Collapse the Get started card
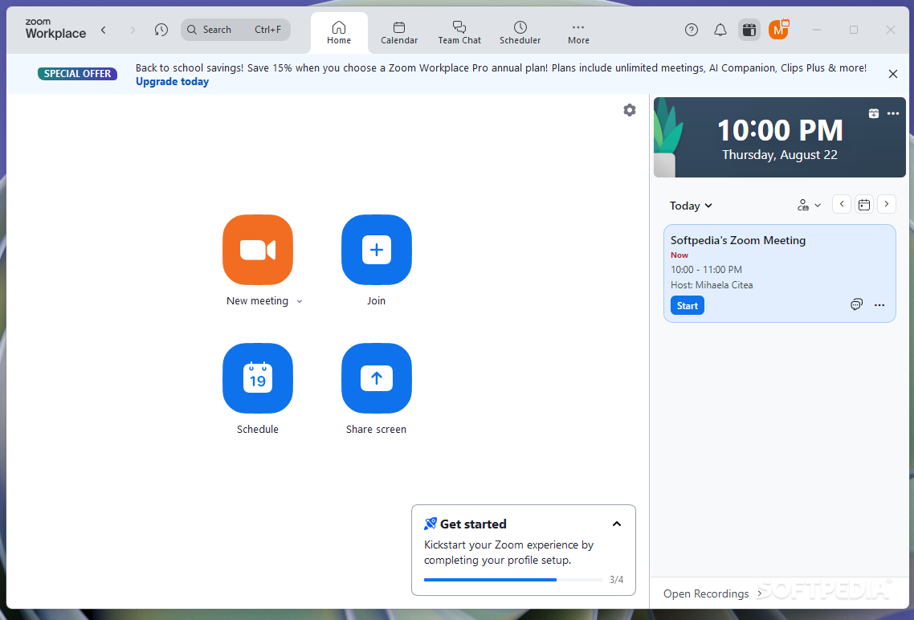The height and width of the screenshot is (620, 914). (x=617, y=524)
